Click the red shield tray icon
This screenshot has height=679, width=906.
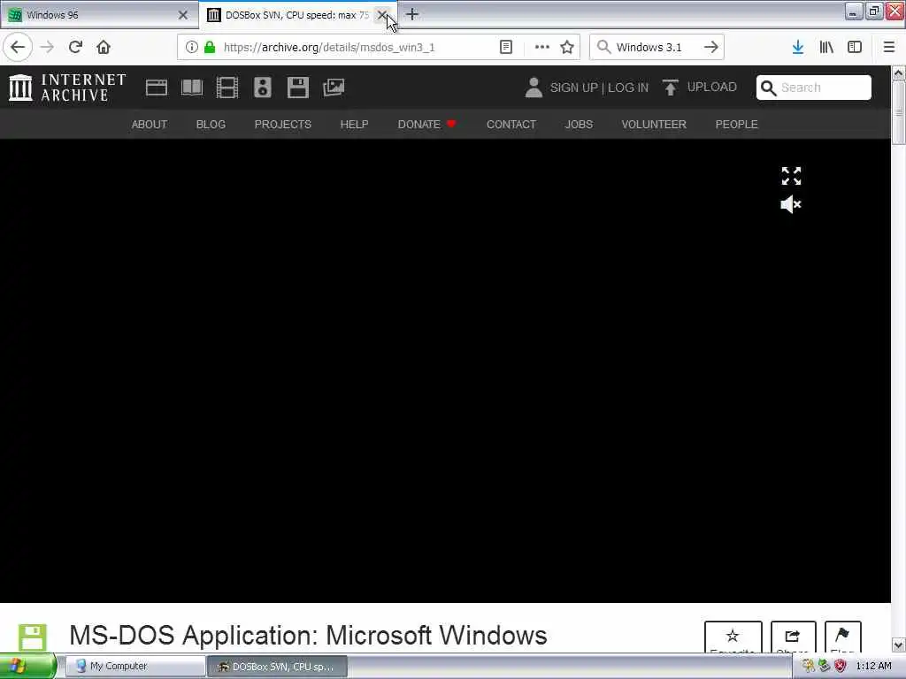[x=841, y=667]
